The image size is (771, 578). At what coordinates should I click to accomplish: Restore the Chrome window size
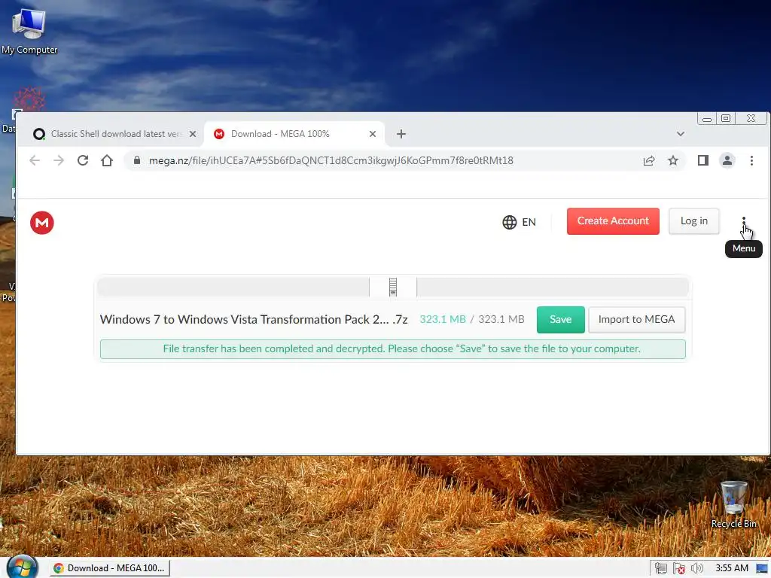coord(726,118)
